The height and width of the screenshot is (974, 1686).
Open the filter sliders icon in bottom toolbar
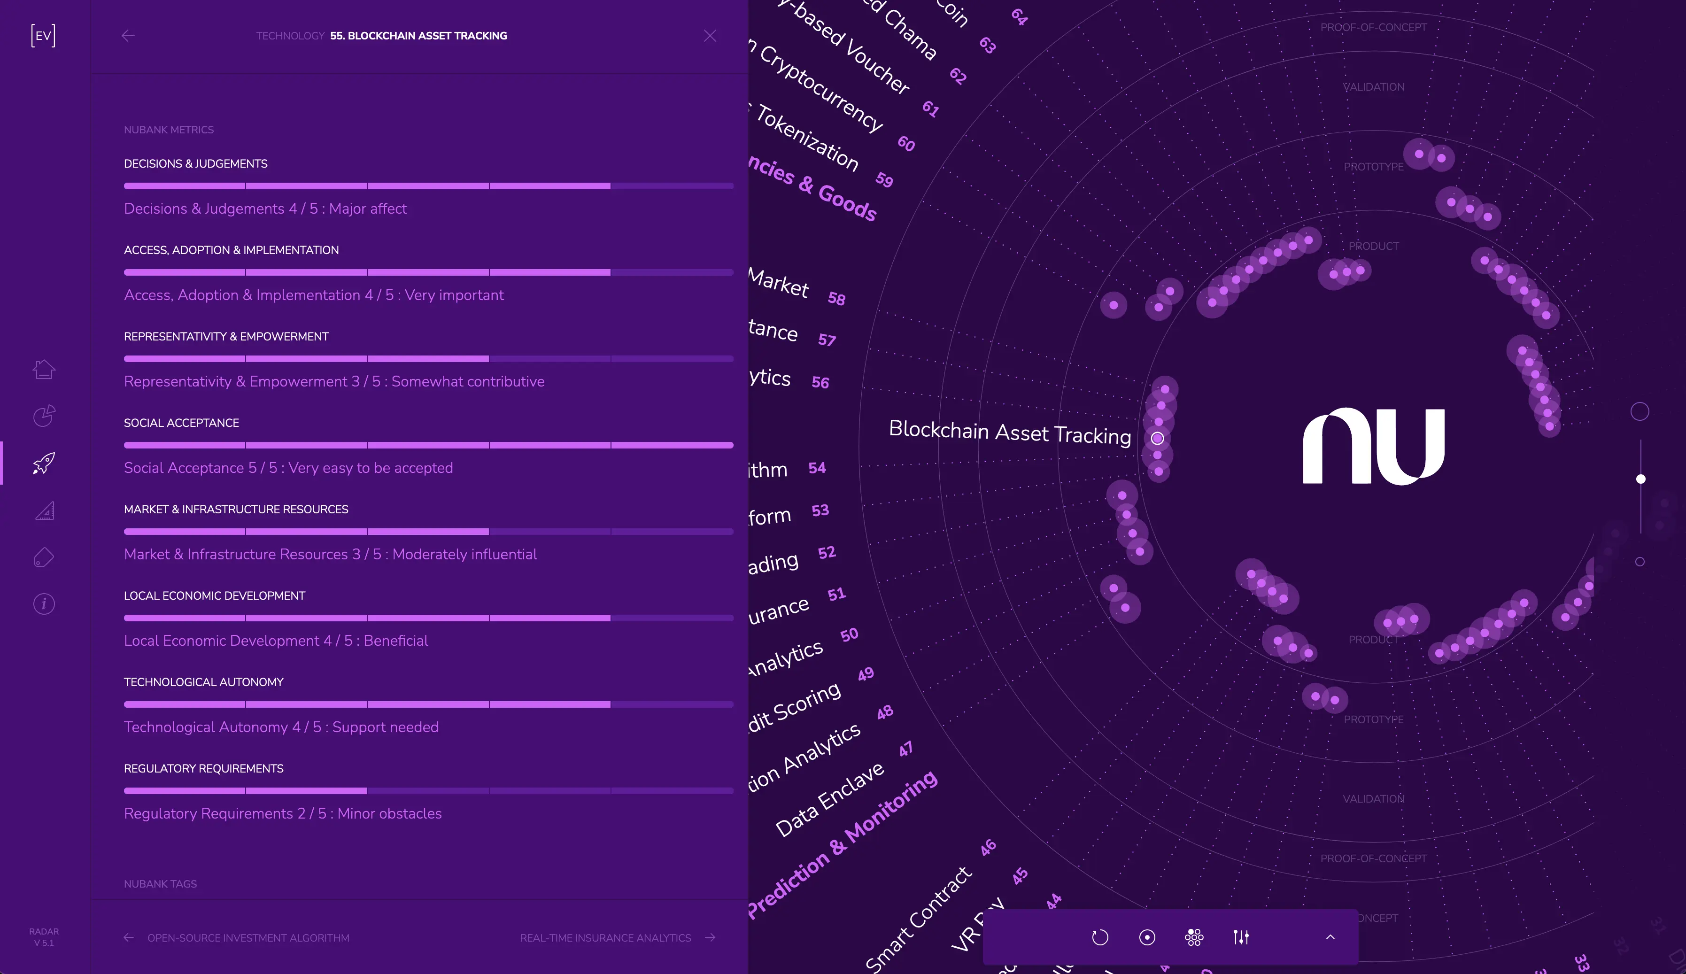pos(1241,937)
